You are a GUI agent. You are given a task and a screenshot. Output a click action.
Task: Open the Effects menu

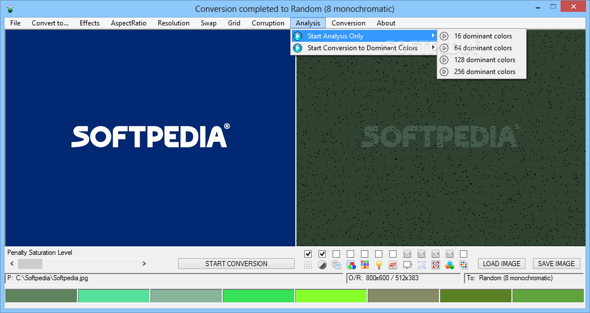89,23
